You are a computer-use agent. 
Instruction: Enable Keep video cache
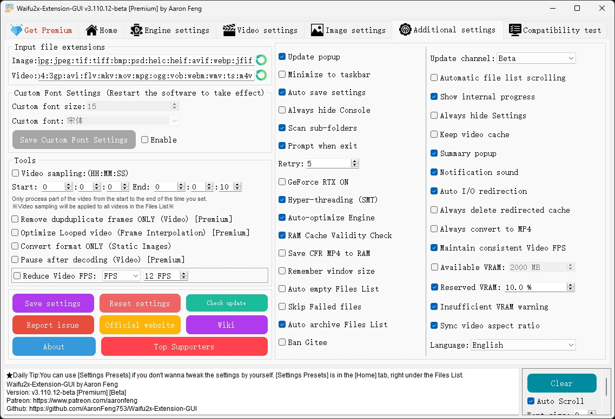[434, 134]
